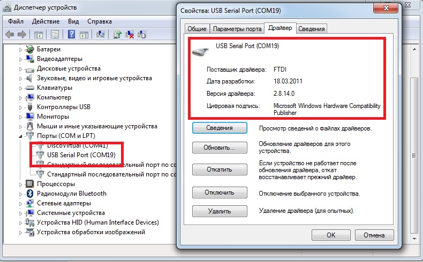Click the Forward arrow in Device Manager toolbar

click(x=22, y=34)
